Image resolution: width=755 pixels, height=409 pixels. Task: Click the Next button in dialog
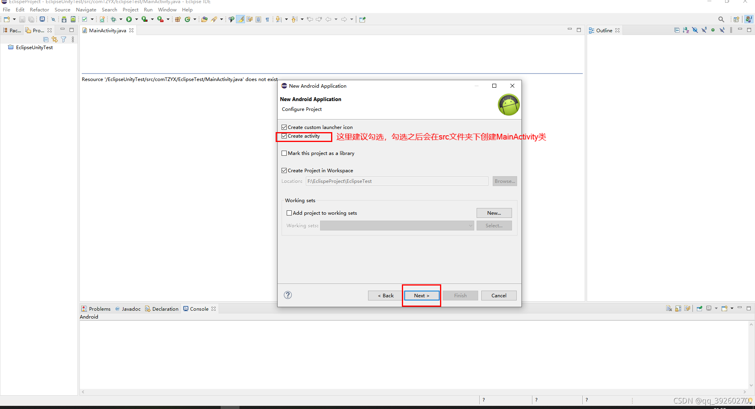pos(422,295)
